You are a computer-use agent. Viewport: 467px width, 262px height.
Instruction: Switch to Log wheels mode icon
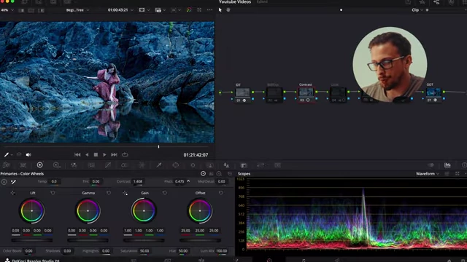219,174
